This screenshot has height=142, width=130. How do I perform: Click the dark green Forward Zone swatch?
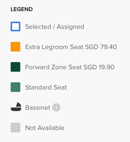coord(15,67)
